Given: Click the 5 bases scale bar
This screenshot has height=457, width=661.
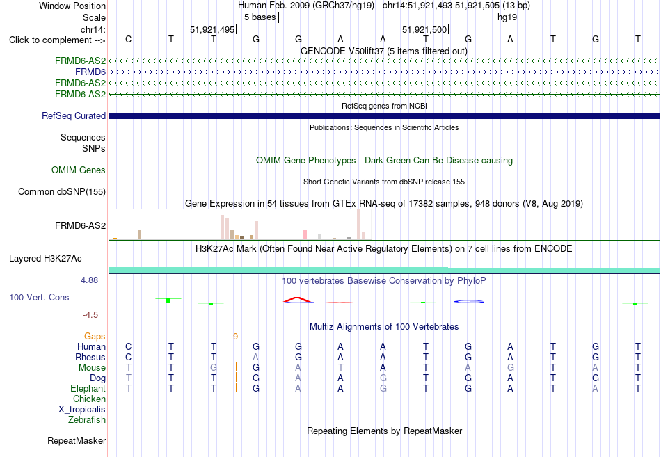Looking at the screenshot, I should click(x=385, y=17).
